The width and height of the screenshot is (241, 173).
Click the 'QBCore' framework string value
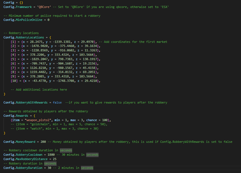pyautogui.click(x=44, y=7)
